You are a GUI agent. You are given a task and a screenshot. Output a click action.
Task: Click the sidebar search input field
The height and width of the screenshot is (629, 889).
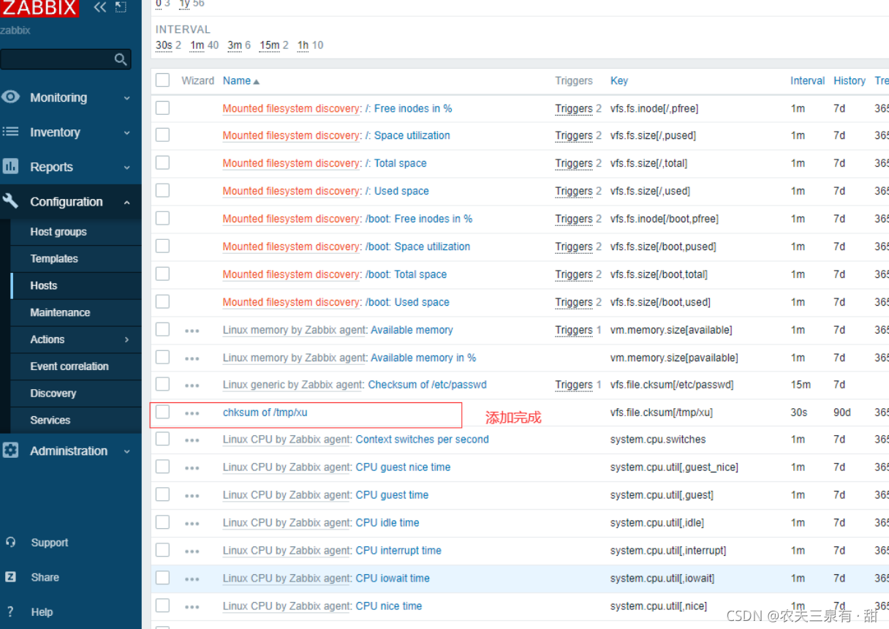click(58, 59)
